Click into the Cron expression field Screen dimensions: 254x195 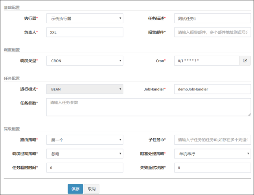click(206, 61)
